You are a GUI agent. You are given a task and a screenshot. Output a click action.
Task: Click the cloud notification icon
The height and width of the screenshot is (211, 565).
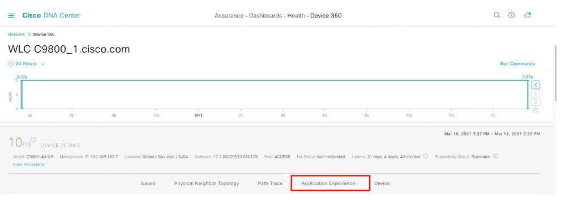[x=528, y=15]
